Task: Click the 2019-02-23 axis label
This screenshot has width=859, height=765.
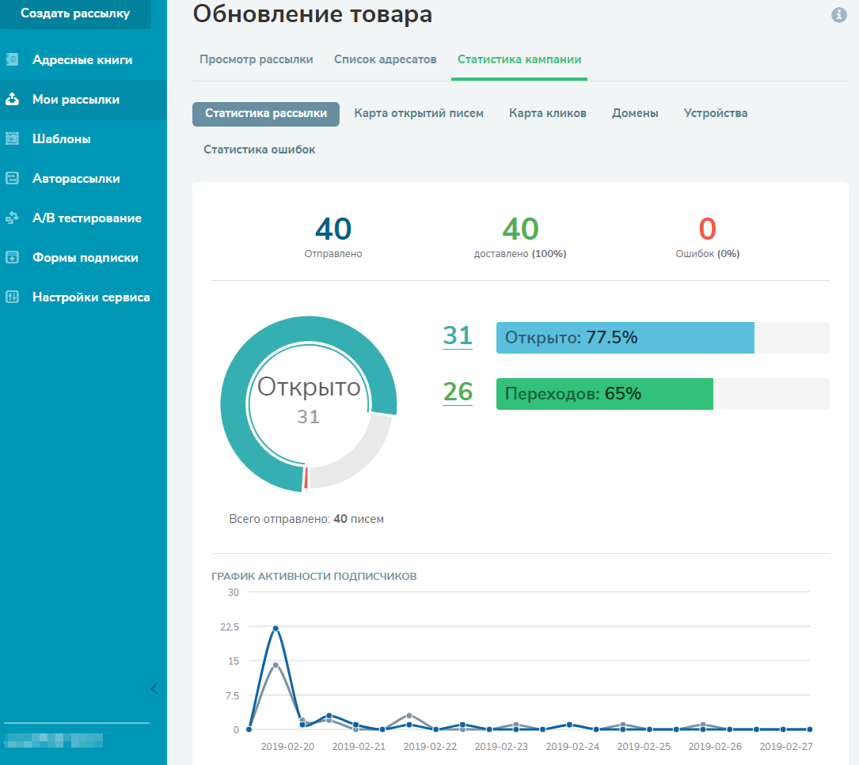Action: point(501,746)
